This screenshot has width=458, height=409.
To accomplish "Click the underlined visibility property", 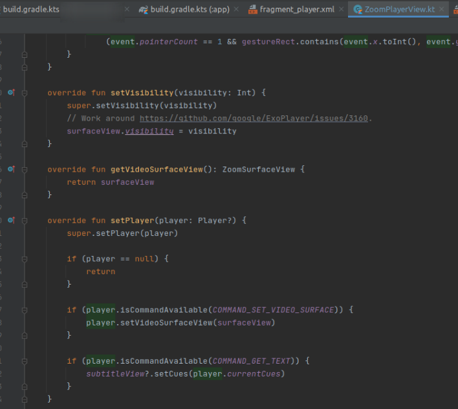I will [x=149, y=131].
